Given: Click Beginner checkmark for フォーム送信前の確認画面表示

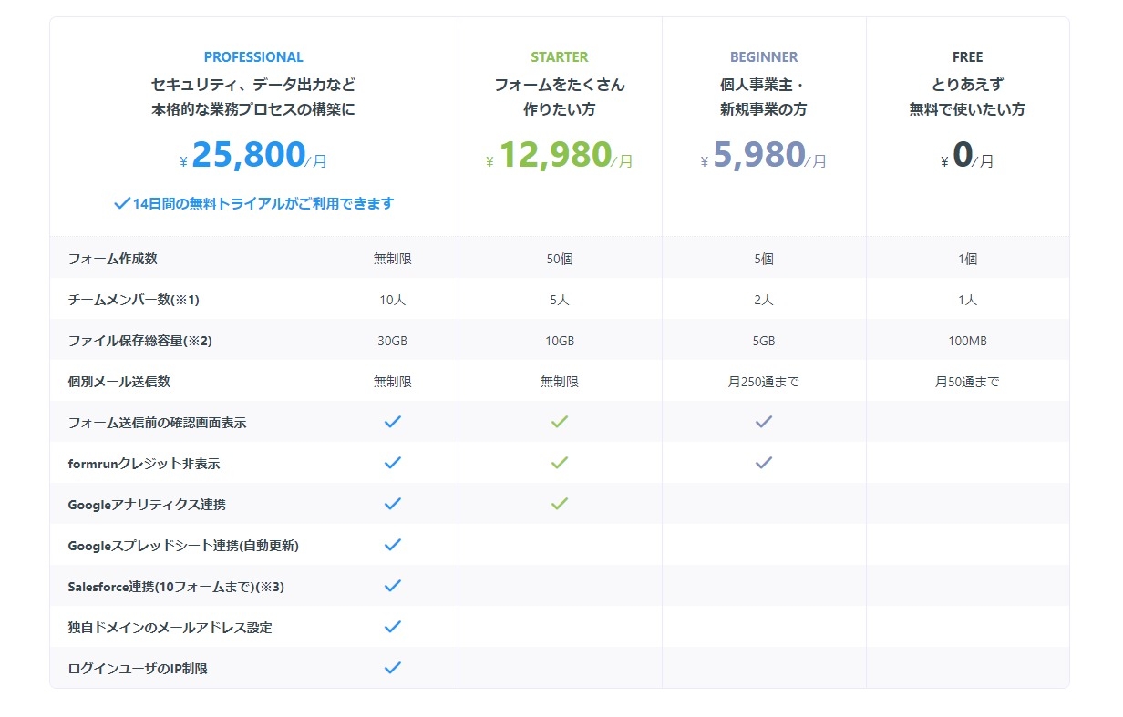Looking at the screenshot, I should click(x=764, y=422).
